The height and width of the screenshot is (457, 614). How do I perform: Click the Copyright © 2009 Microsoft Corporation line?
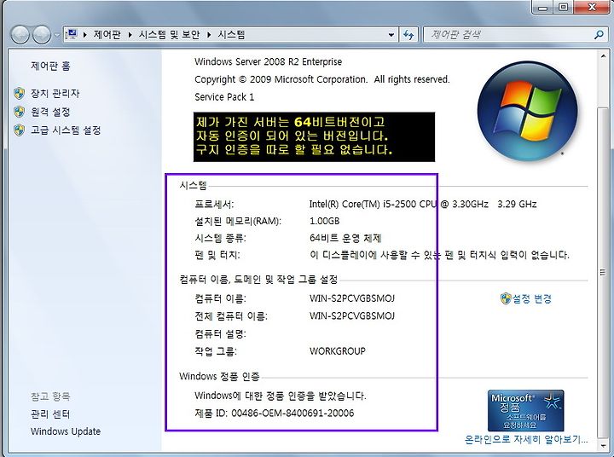pos(322,79)
